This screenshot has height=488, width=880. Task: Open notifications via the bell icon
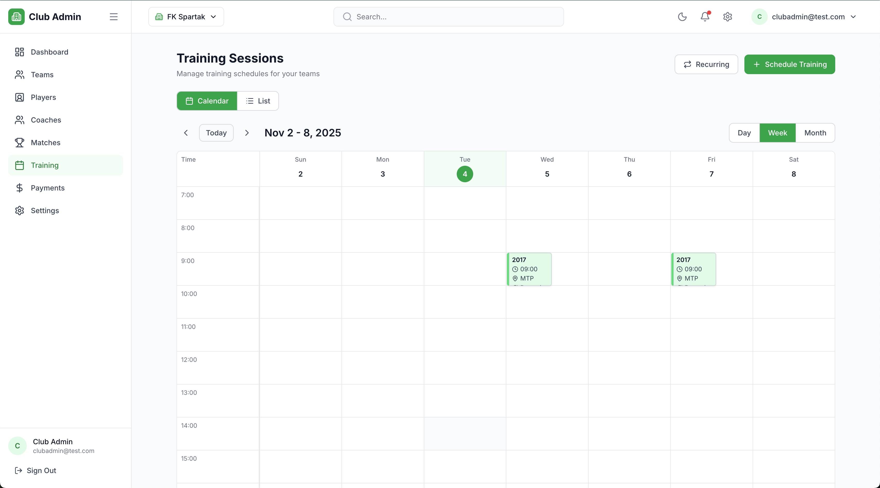705,17
